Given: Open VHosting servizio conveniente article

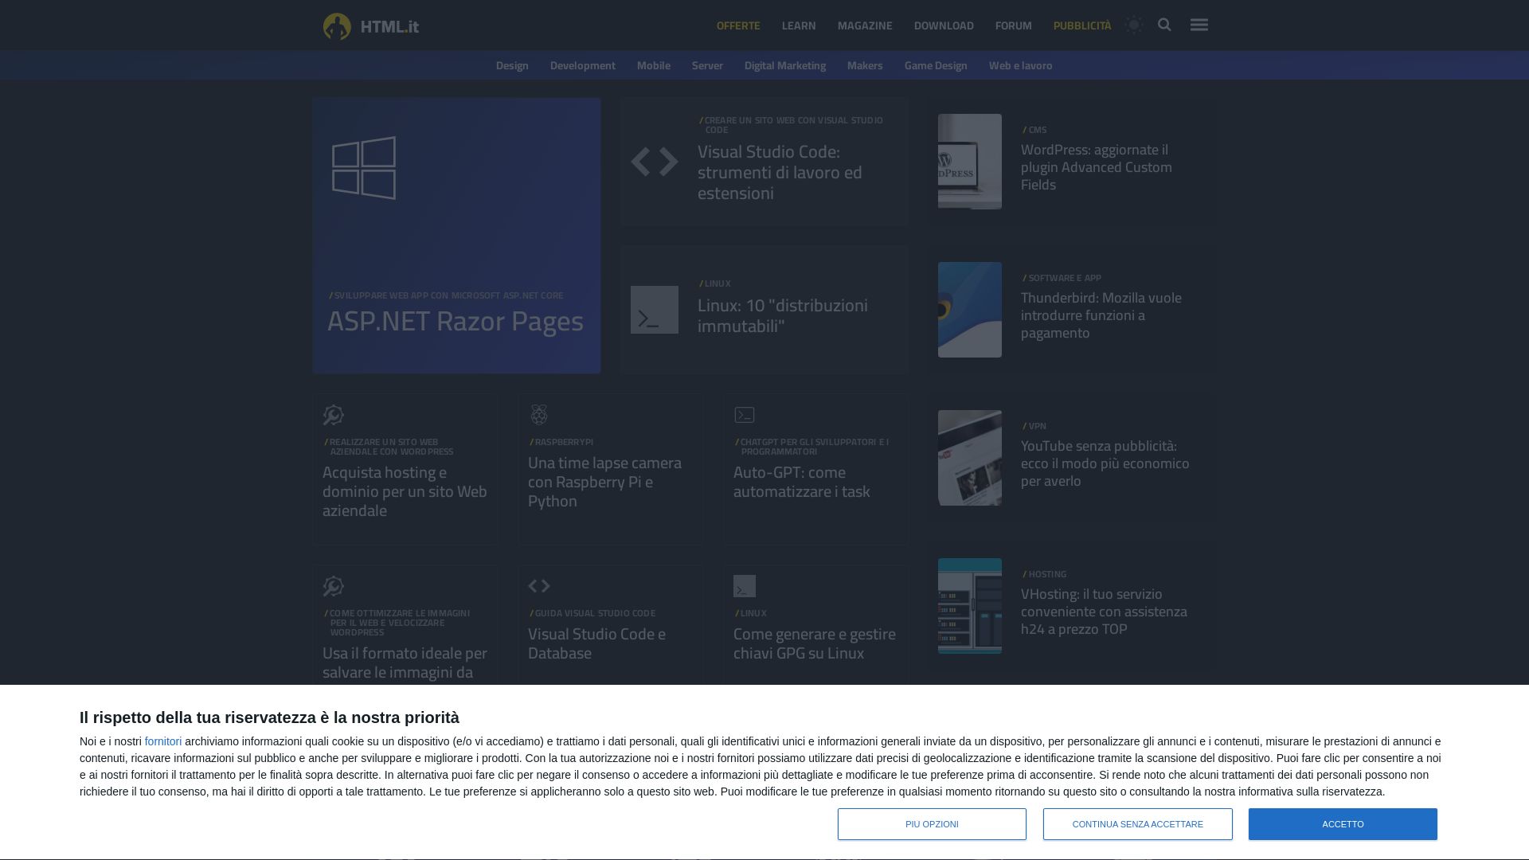Looking at the screenshot, I should [1104, 612].
